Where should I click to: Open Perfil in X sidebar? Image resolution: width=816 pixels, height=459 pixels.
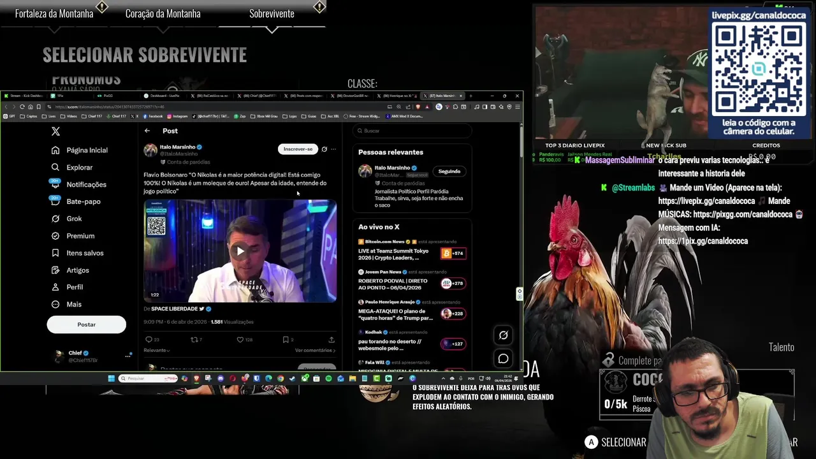(67, 287)
